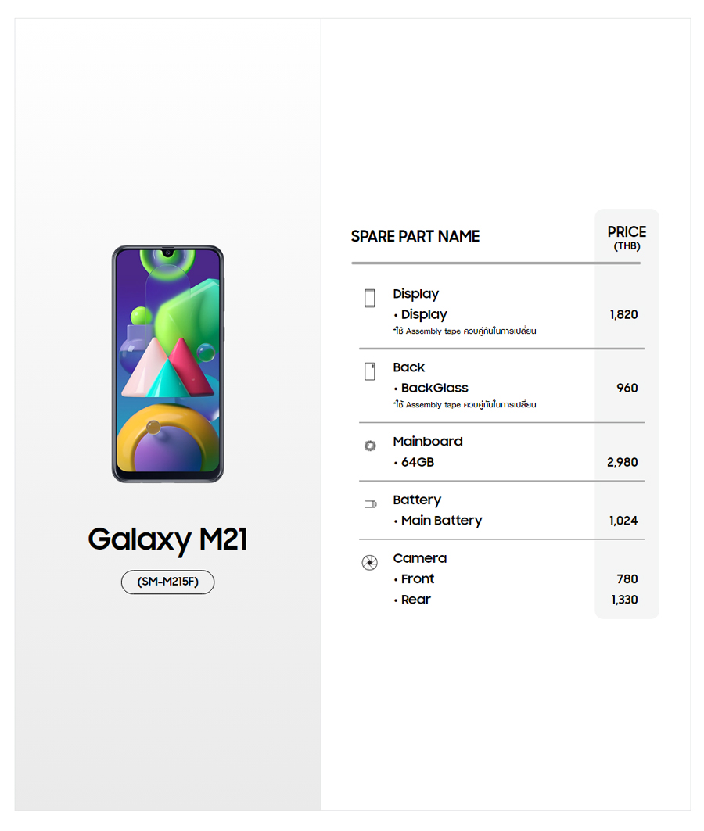Click the Main Battery price 1,024
This screenshot has height=831, width=704.
coord(623,521)
